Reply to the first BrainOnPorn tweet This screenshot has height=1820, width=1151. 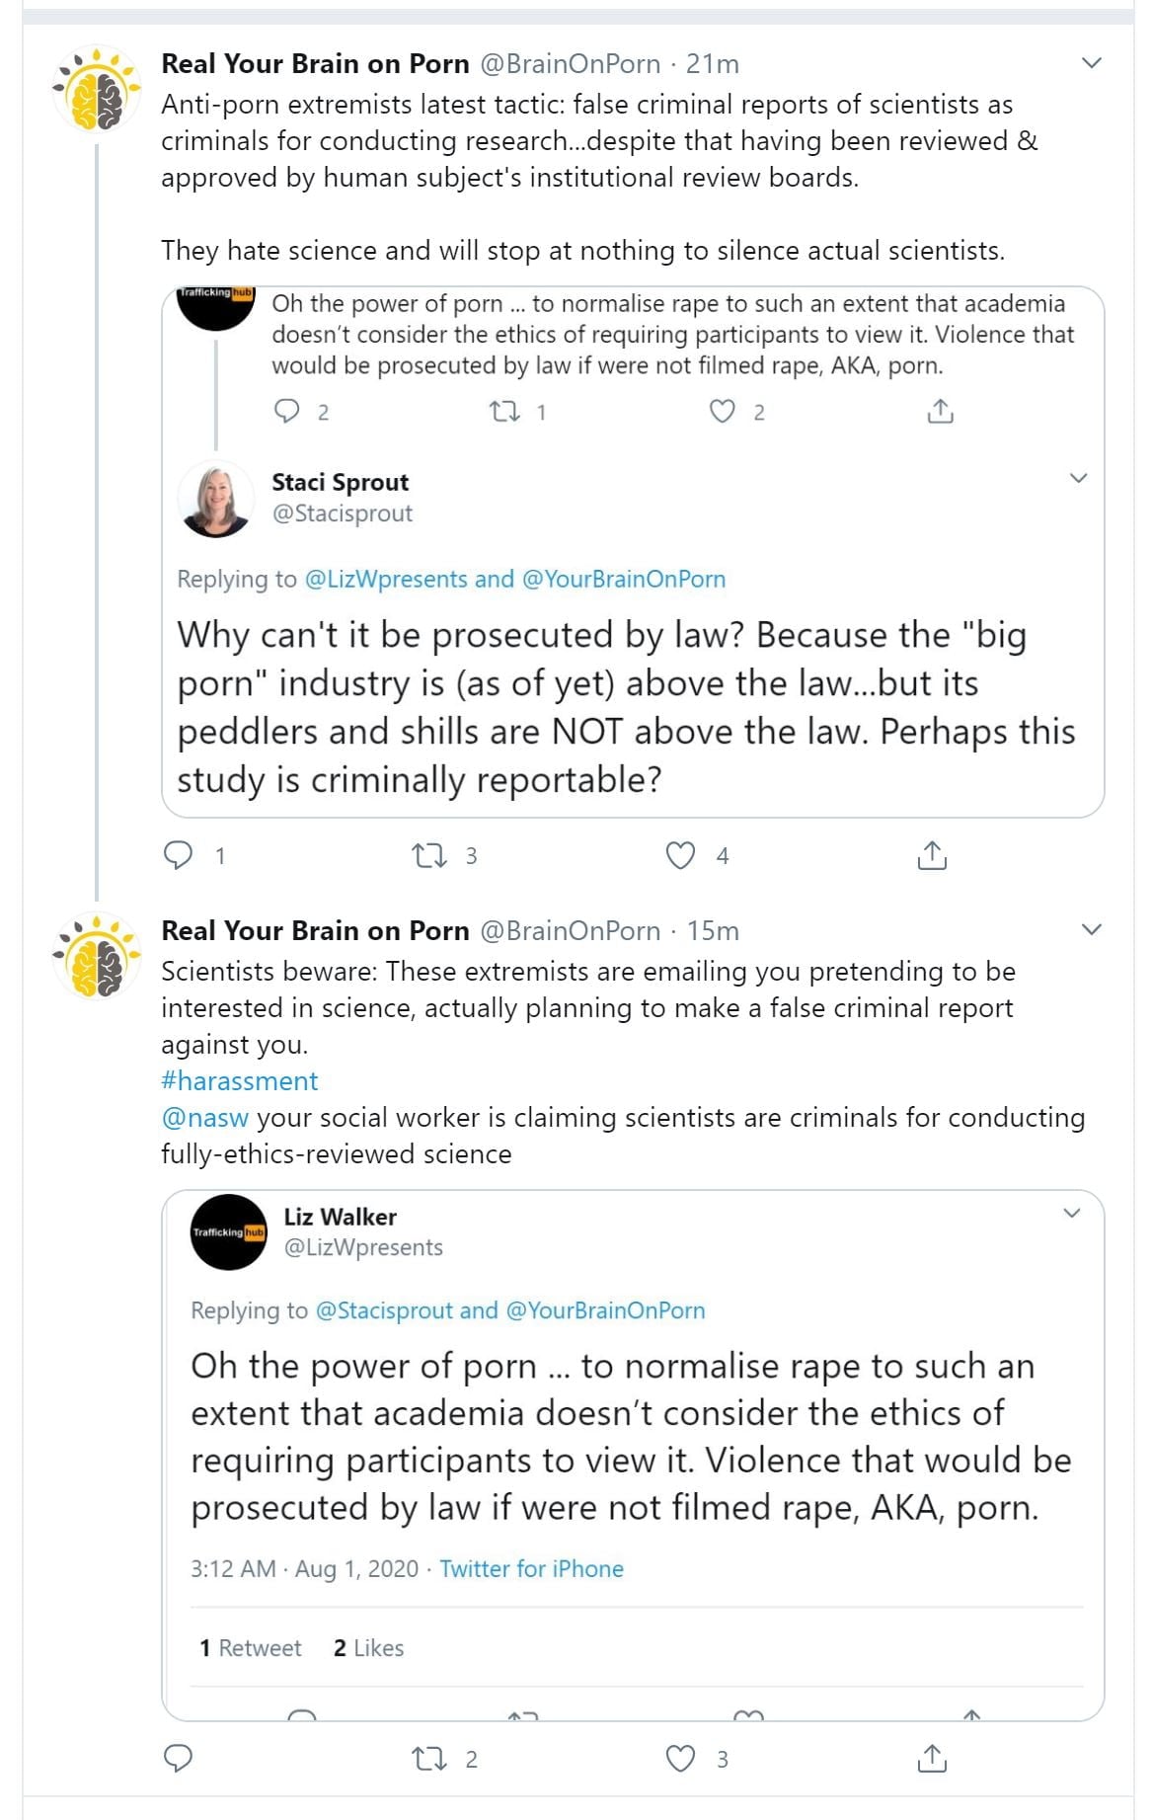point(178,855)
